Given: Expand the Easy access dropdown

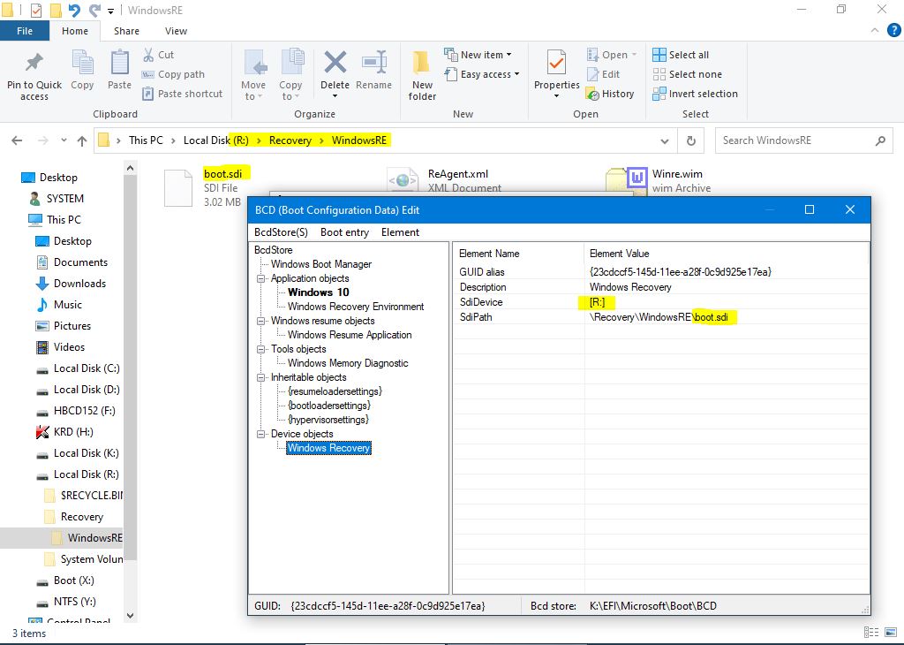Looking at the screenshot, I should point(485,74).
